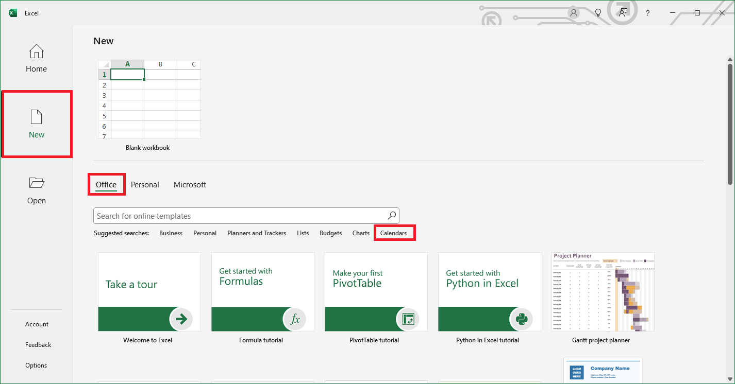Screen dimensions: 735x384
Task: Search suggested Calendars templates
Action: tap(393, 233)
